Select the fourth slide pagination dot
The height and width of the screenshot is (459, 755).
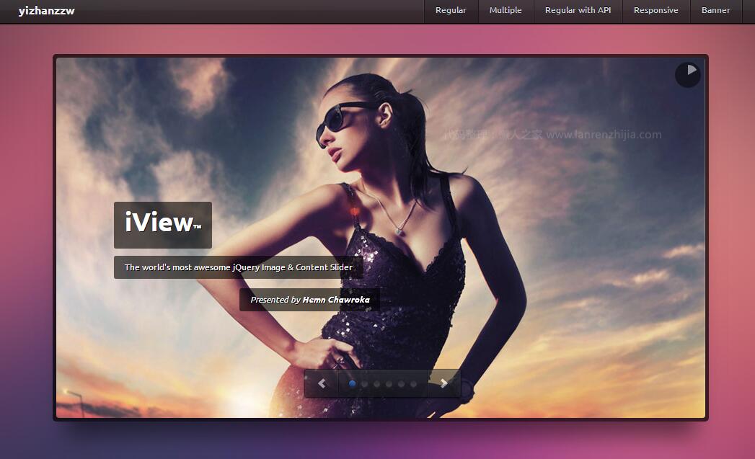tap(389, 384)
